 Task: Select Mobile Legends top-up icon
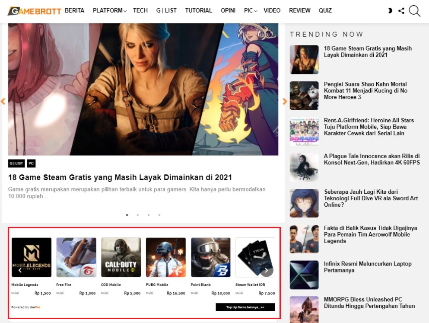(x=31, y=257)
